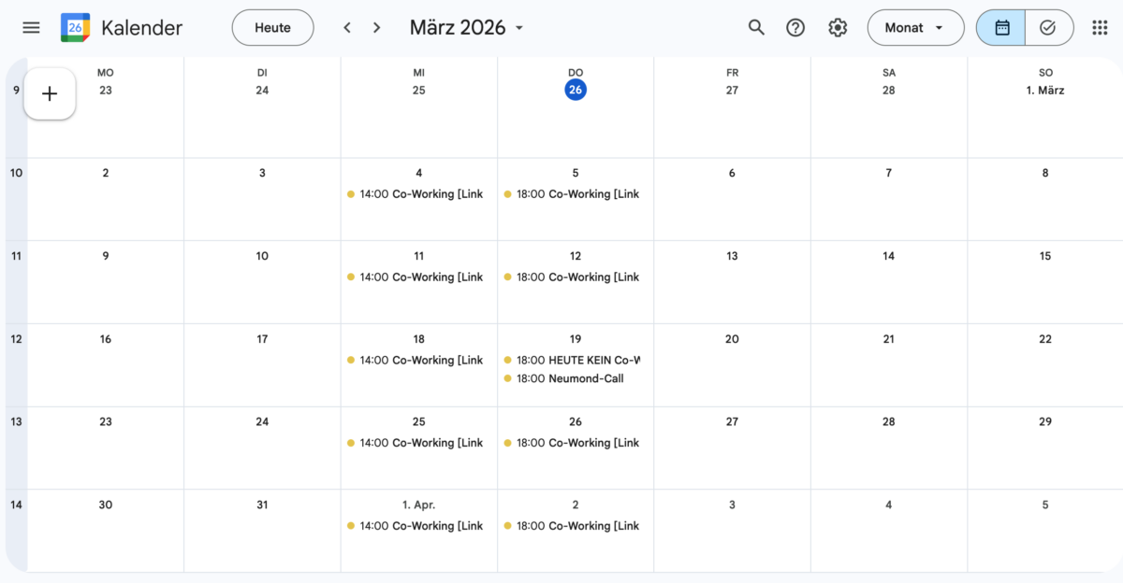Open the search magnifier icon
Screen dimensions: 1123x583
(756, 28)
